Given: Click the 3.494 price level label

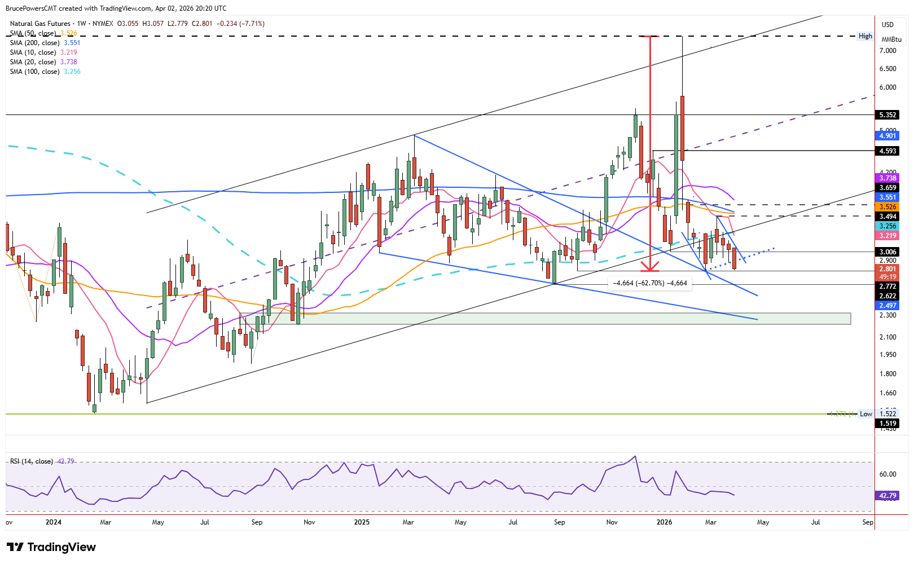Looking at the screenshot, I should click(x=887, y=217).
